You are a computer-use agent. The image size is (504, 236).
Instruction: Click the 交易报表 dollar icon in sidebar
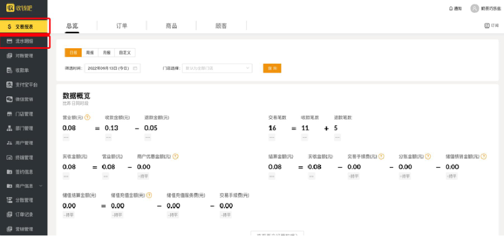(x=9, y=27)
